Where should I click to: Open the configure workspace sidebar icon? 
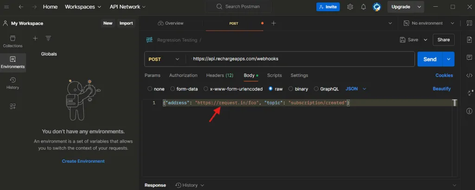13,106
